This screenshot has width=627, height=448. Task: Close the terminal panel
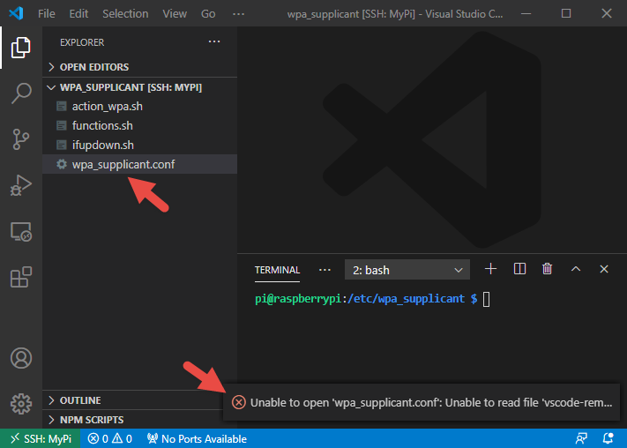604,269
